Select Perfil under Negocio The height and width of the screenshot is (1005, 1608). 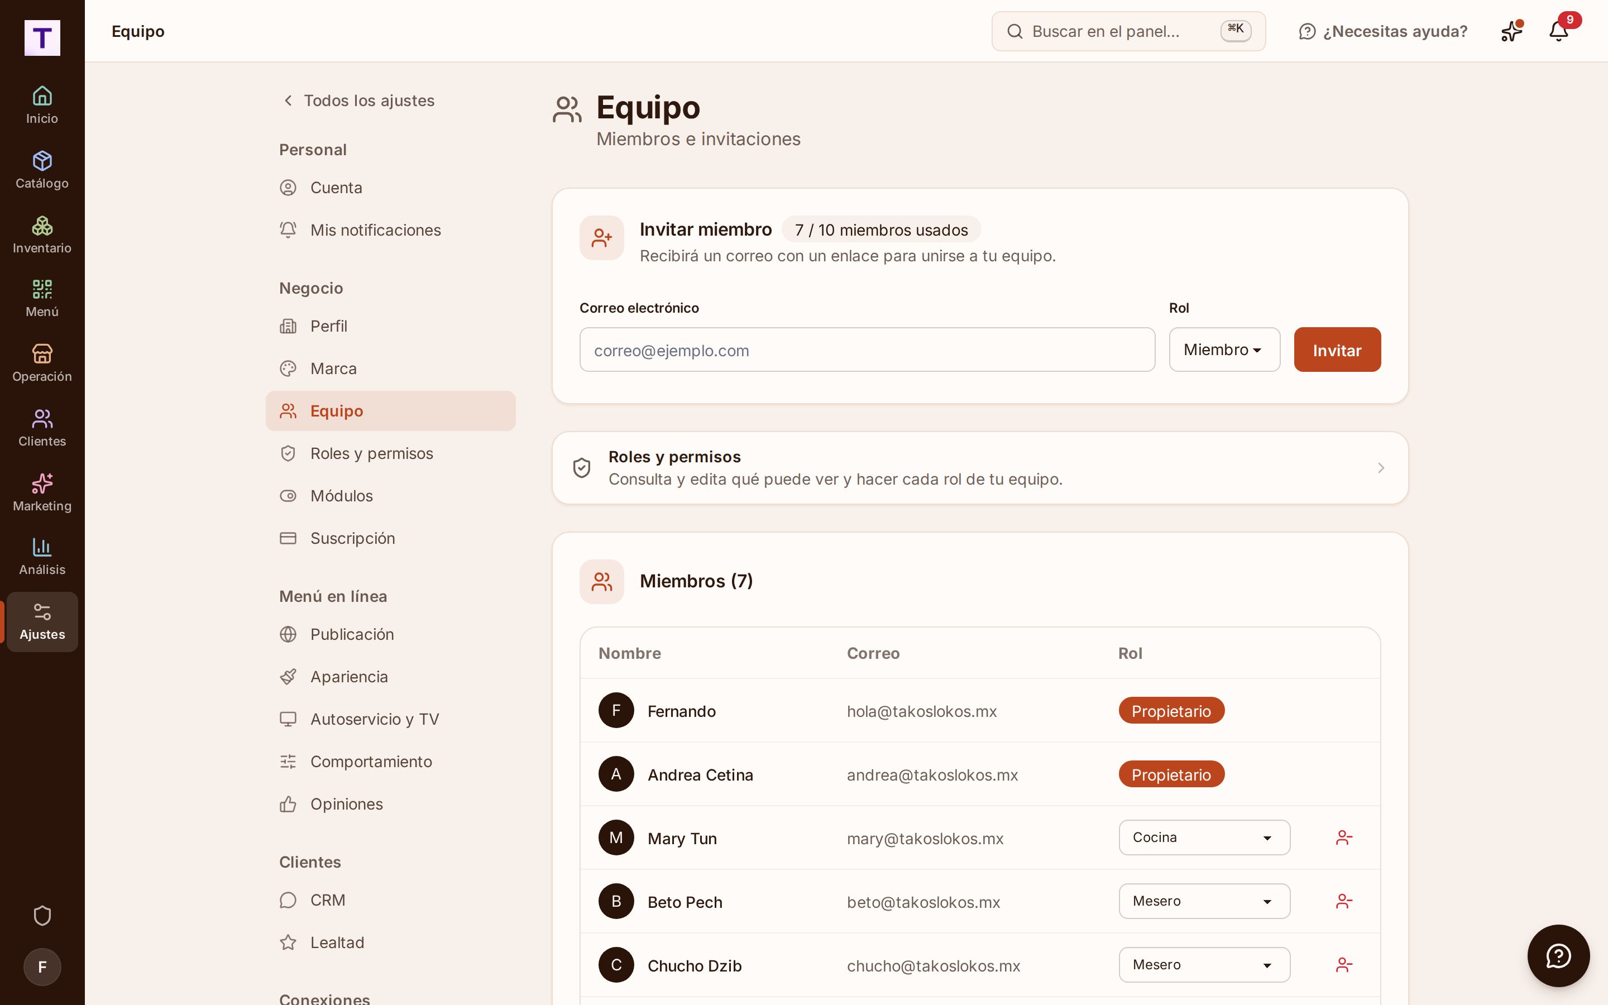(391, 326)
